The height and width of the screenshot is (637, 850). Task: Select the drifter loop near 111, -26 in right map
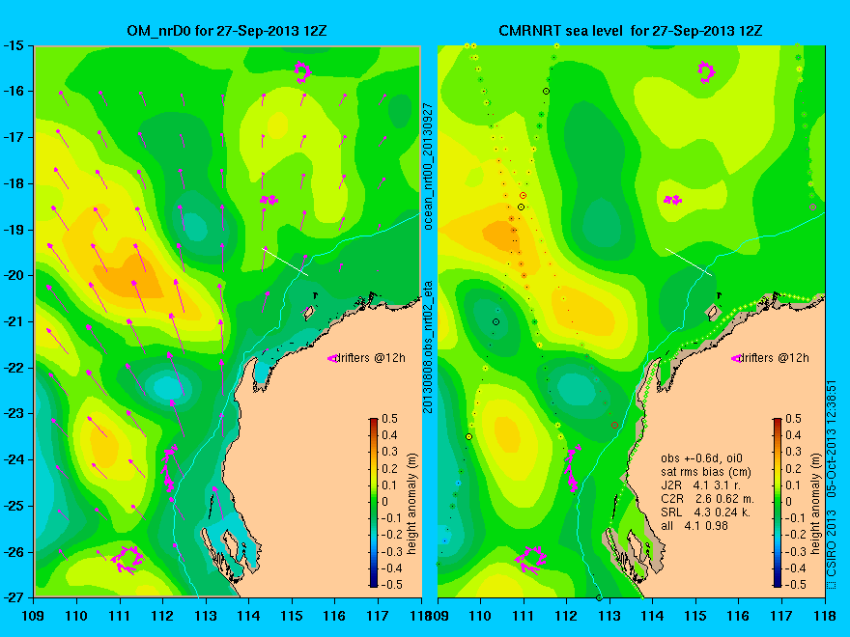pyautogui.click(x=530, y=560)
